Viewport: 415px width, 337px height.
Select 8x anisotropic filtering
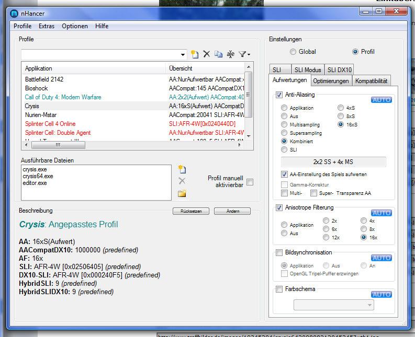coord(364,229)
